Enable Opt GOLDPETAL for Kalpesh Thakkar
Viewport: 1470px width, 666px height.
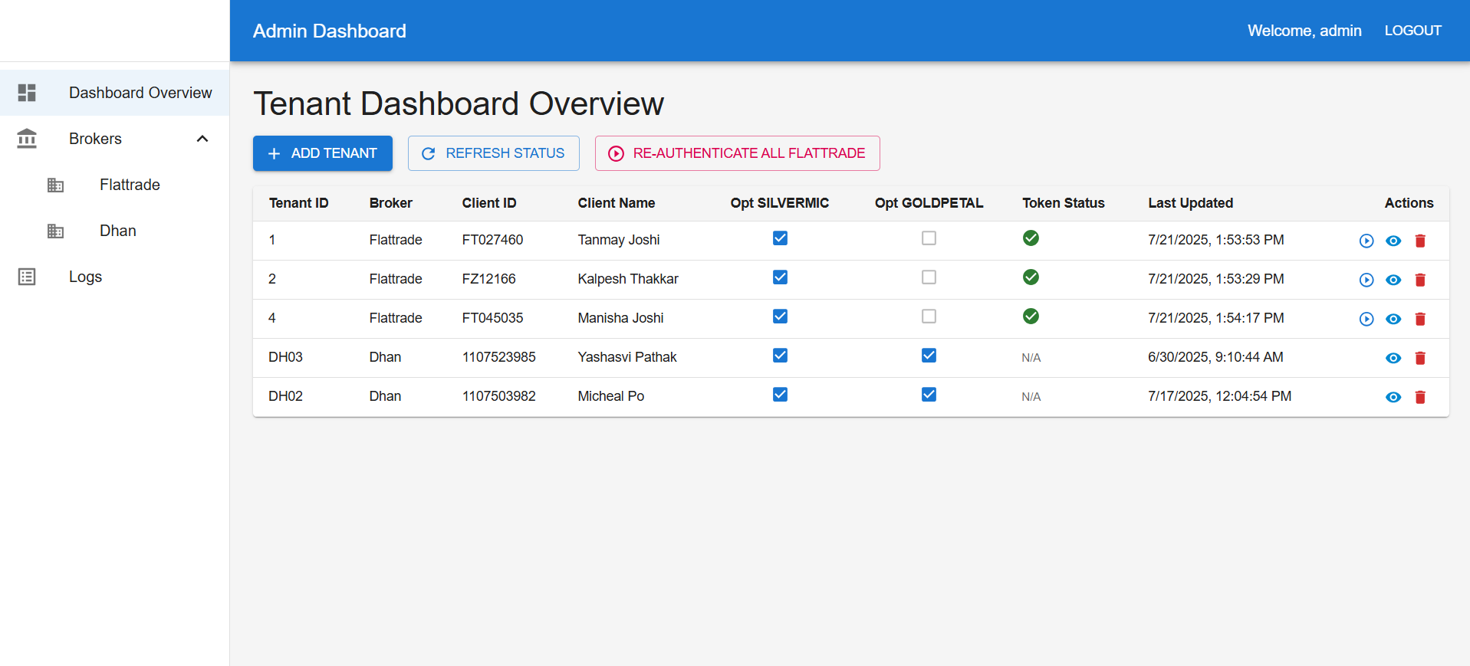[929, 277]
